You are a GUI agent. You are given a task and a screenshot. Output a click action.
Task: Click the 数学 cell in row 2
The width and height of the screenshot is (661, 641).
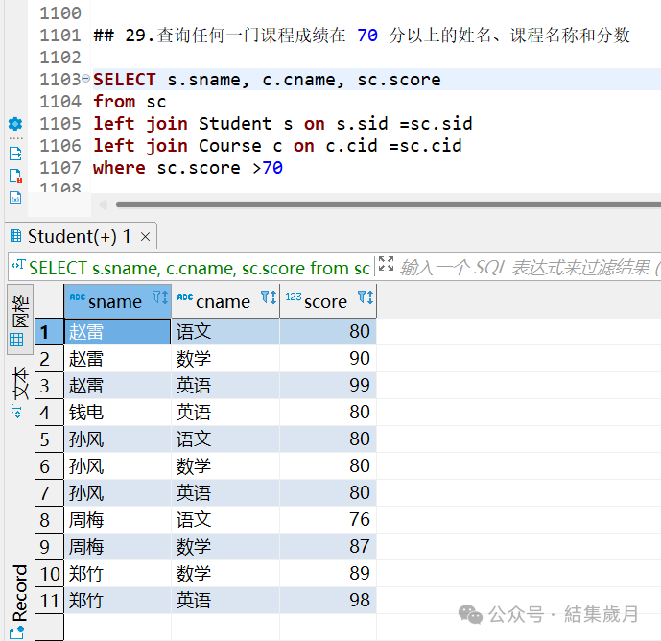click(x=225, y=359)
